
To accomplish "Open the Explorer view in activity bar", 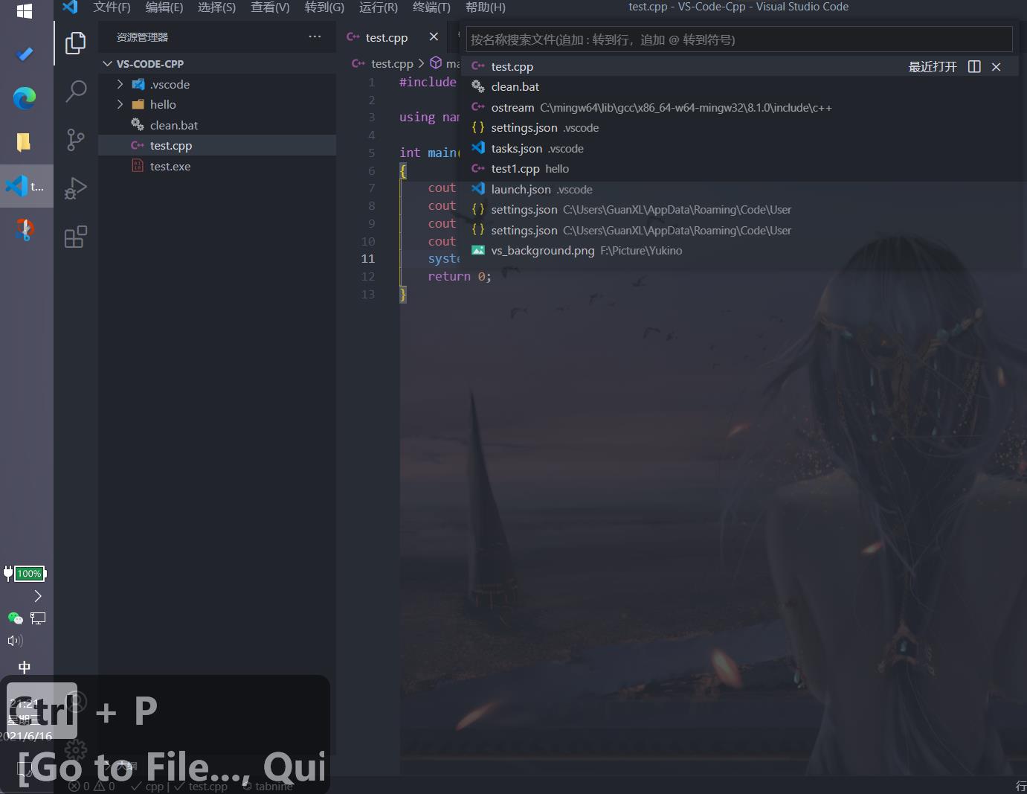I will tap(75, 43).
